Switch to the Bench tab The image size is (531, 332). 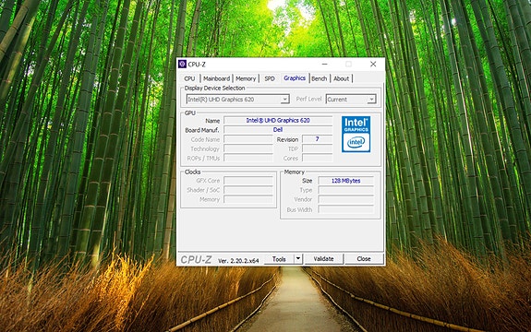click(319, 78)
